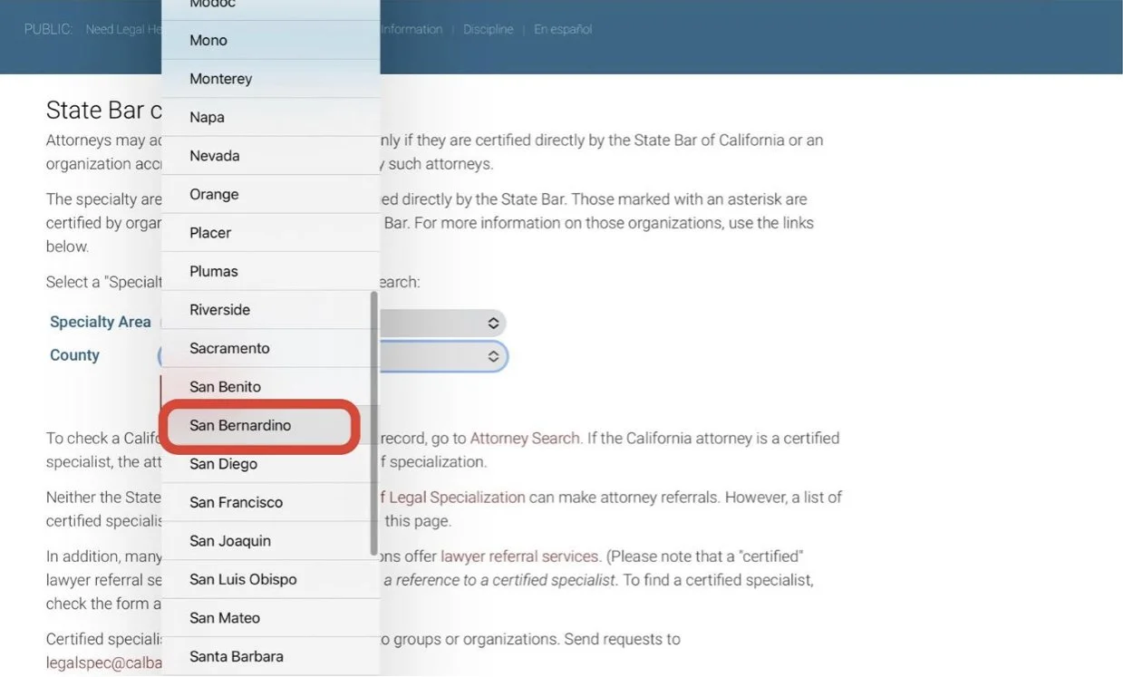Open the Specialty Area dropdown arrows

pyautogui.click(x=493, y=323)
